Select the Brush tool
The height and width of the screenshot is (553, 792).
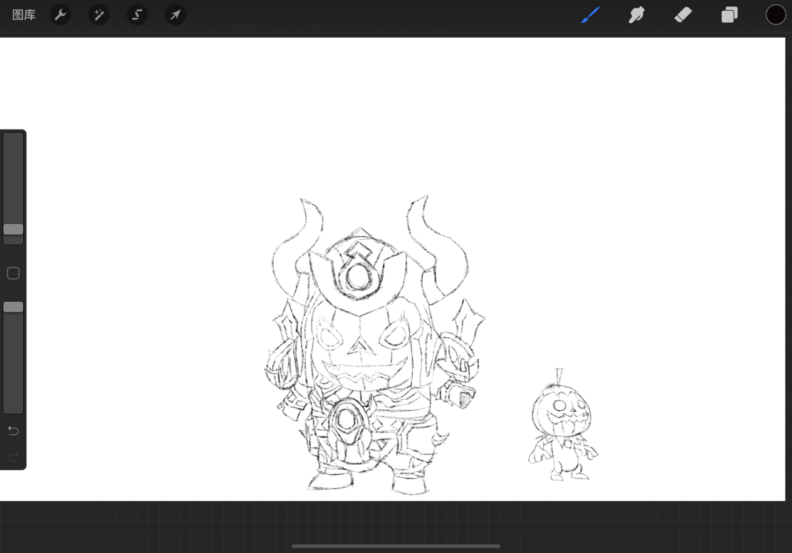(x=590, y=15)
